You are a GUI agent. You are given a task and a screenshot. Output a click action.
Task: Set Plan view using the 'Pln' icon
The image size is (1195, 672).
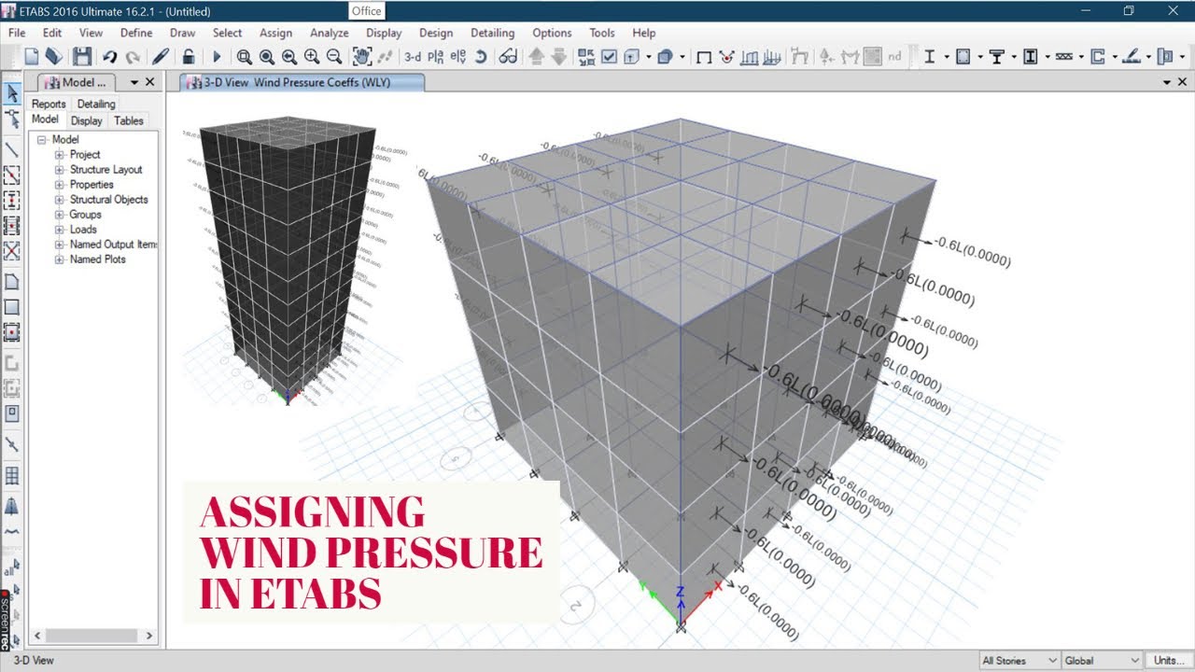435,57
